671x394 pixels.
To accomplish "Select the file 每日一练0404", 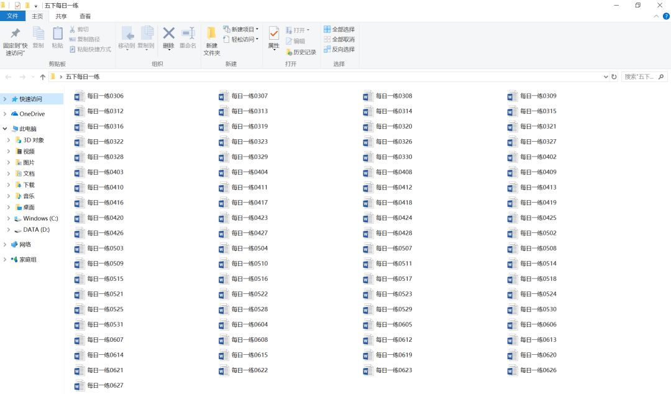I will point(243,172).
